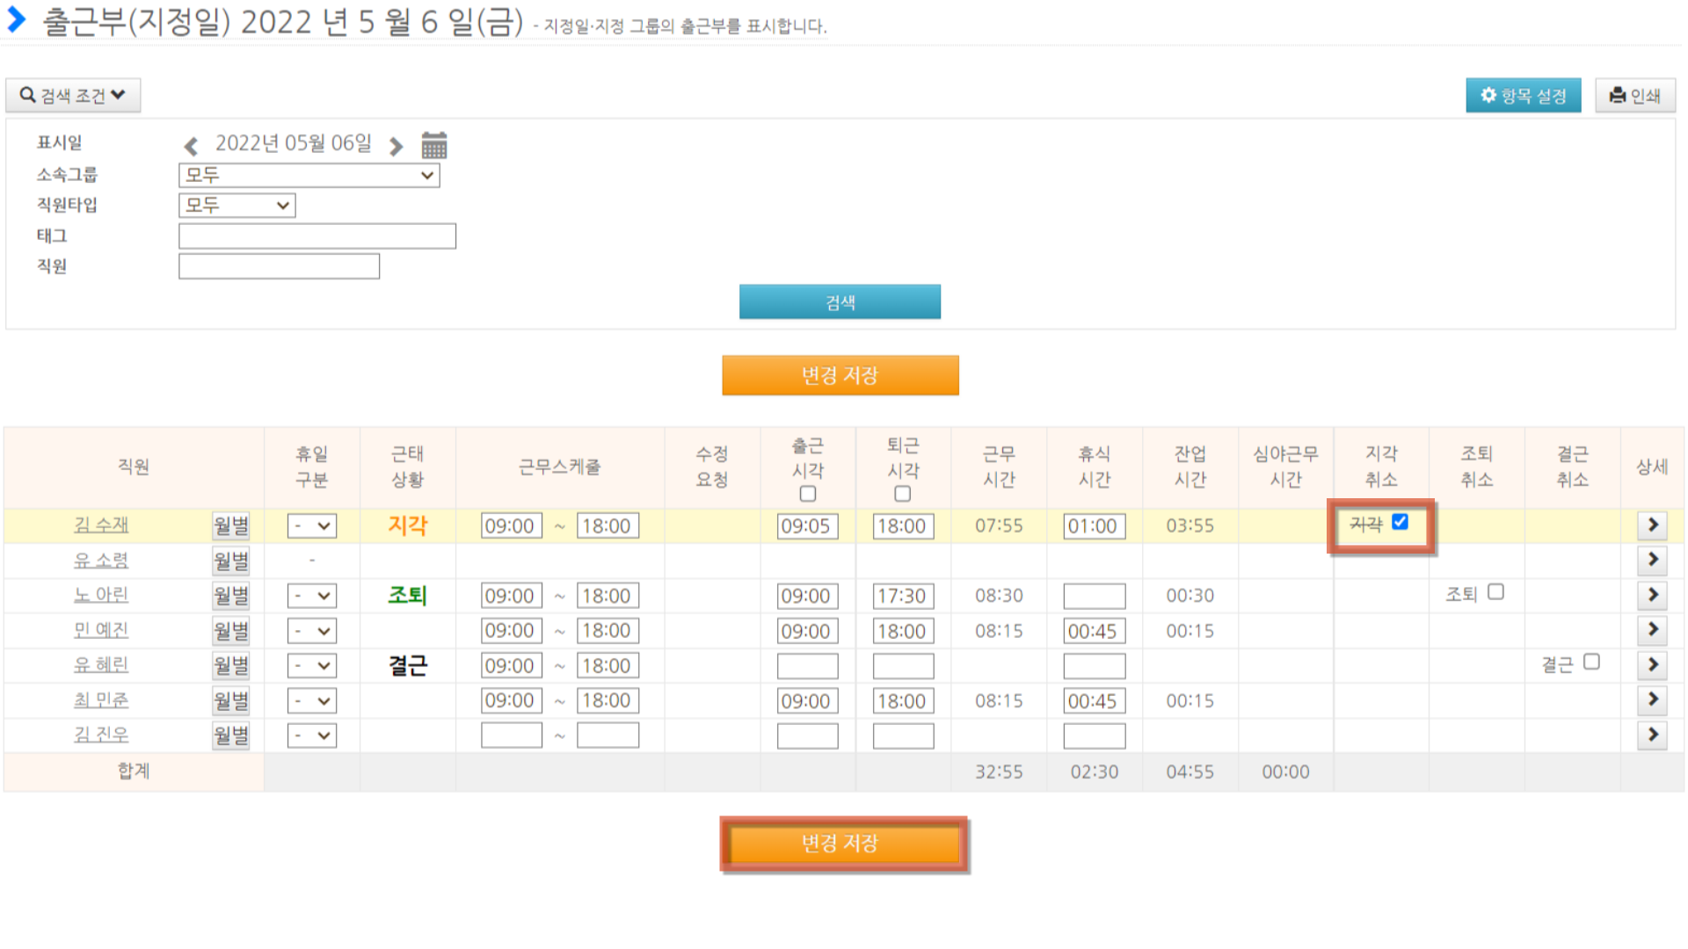Image resolution: width=1688 pixels, height=949 pixels.
Task: Check the 조퇴 cancel checkbox
Action: [x=1495, y=592]
